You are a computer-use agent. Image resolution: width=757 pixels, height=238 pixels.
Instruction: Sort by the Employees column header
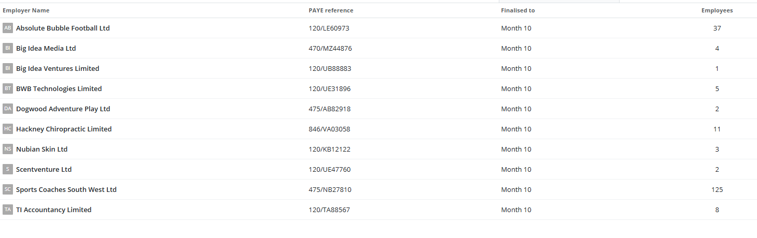coord(717,10)
